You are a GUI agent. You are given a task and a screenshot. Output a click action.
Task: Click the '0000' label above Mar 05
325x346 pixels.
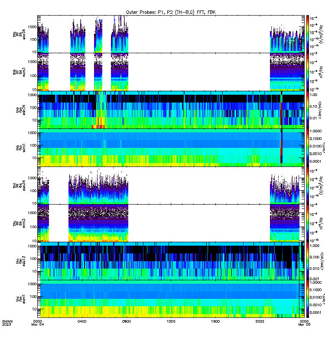point(305,321)
